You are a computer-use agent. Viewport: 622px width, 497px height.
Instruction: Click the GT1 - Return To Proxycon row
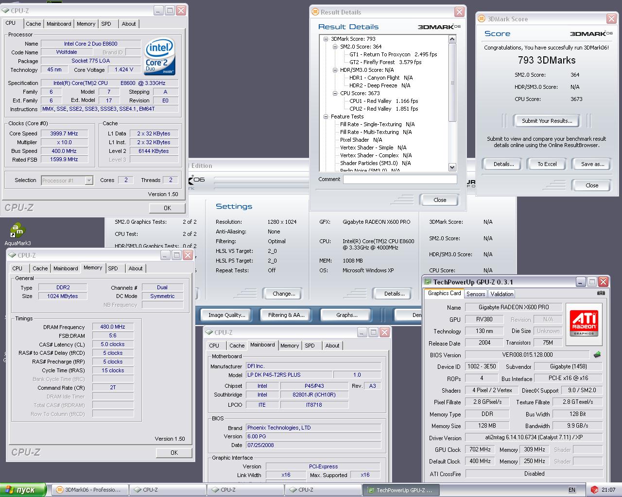click(x=393, y=54)
